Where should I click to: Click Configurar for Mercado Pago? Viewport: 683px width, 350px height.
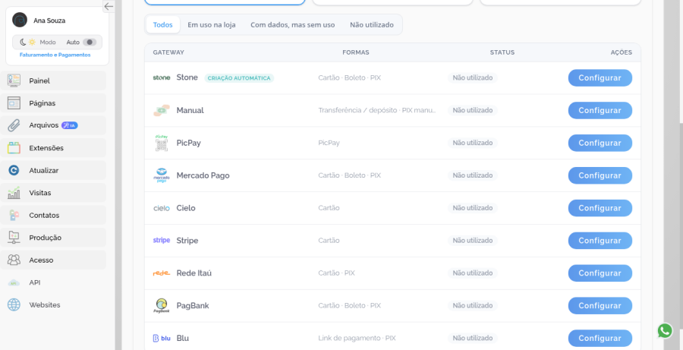(600, 175)
